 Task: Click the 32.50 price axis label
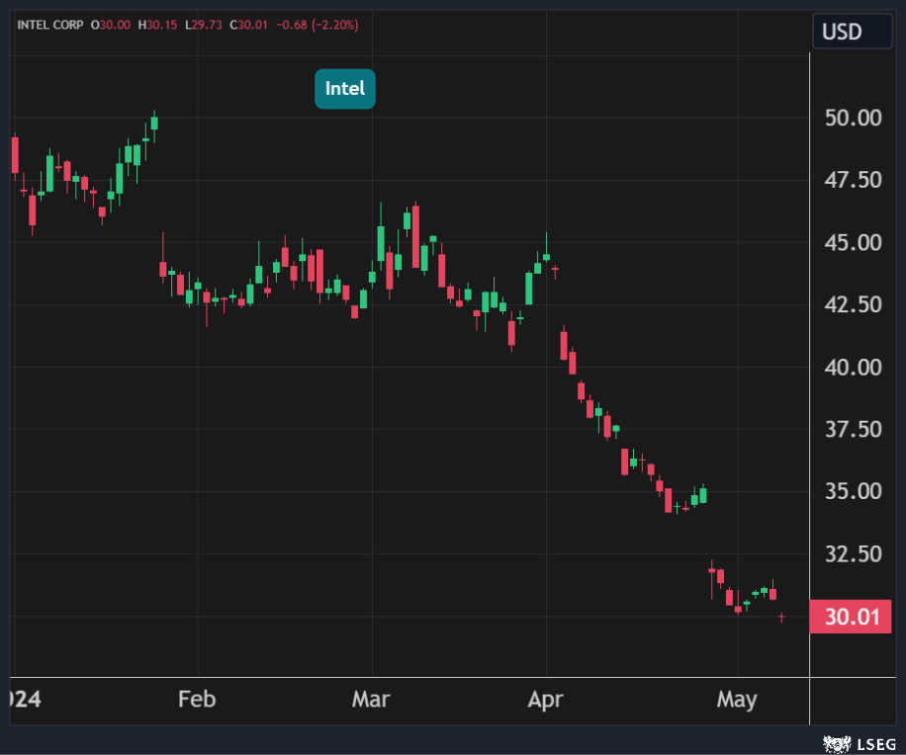click(x=853, y=553)
